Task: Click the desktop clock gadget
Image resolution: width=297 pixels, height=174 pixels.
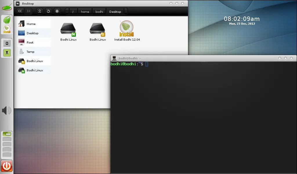Action: (x=242, y=21)
